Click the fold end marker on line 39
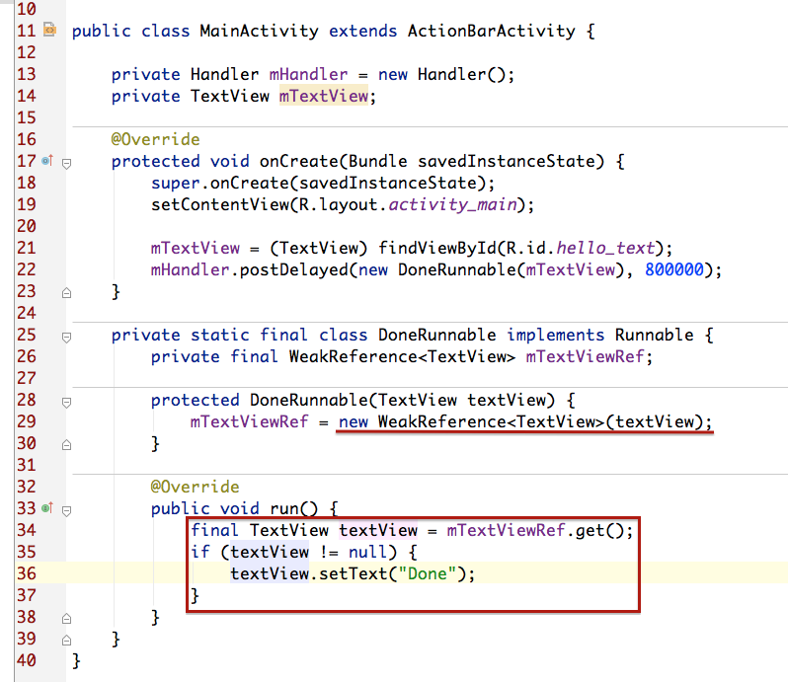The width and height of the screenshot is (788, 682). click(66, 641)
